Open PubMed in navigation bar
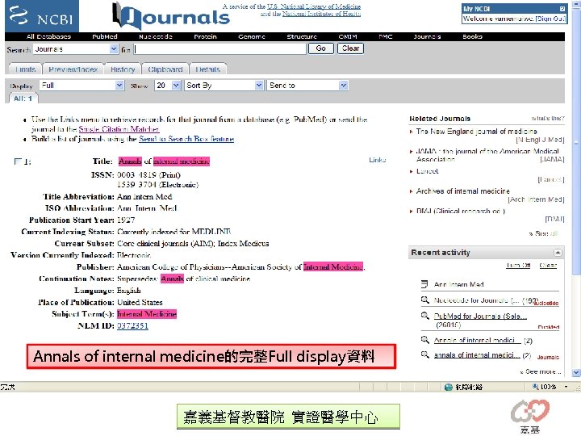Screen dimensions: 581x436 coord(105,36)
